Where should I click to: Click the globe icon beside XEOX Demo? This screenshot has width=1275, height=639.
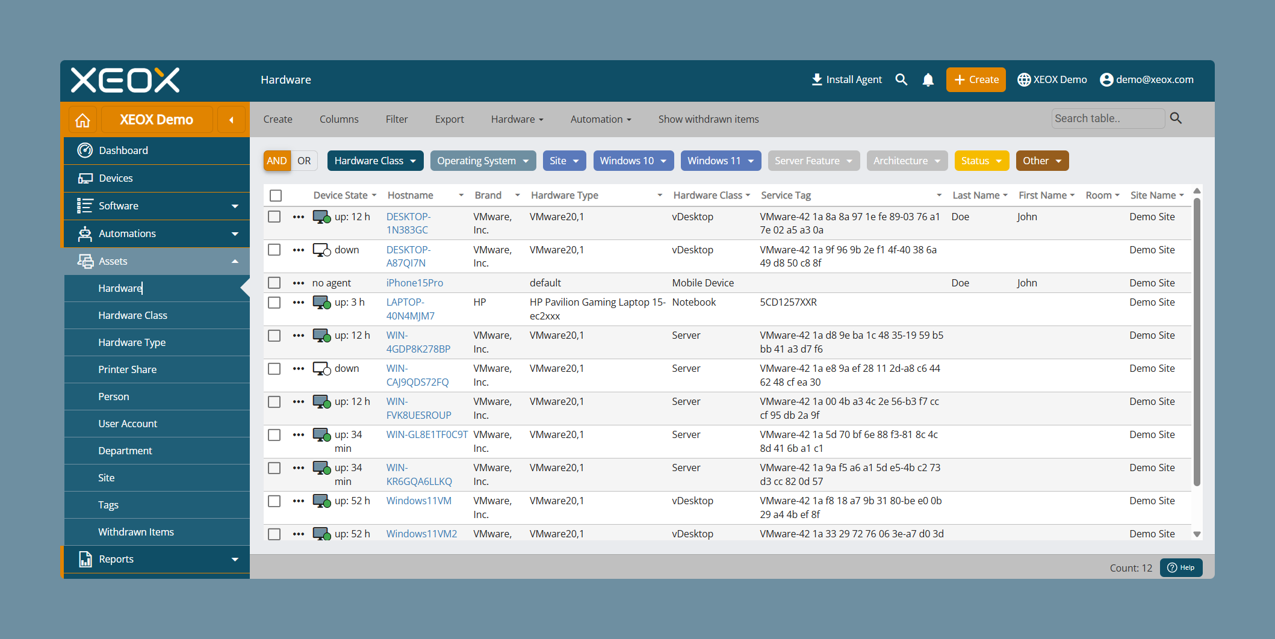pyautogui.click(x=1023, y=79)
